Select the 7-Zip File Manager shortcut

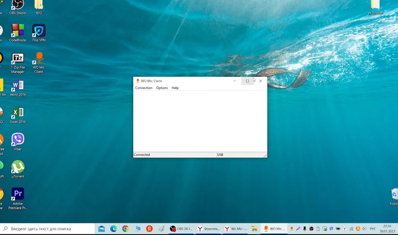(18, 63)
